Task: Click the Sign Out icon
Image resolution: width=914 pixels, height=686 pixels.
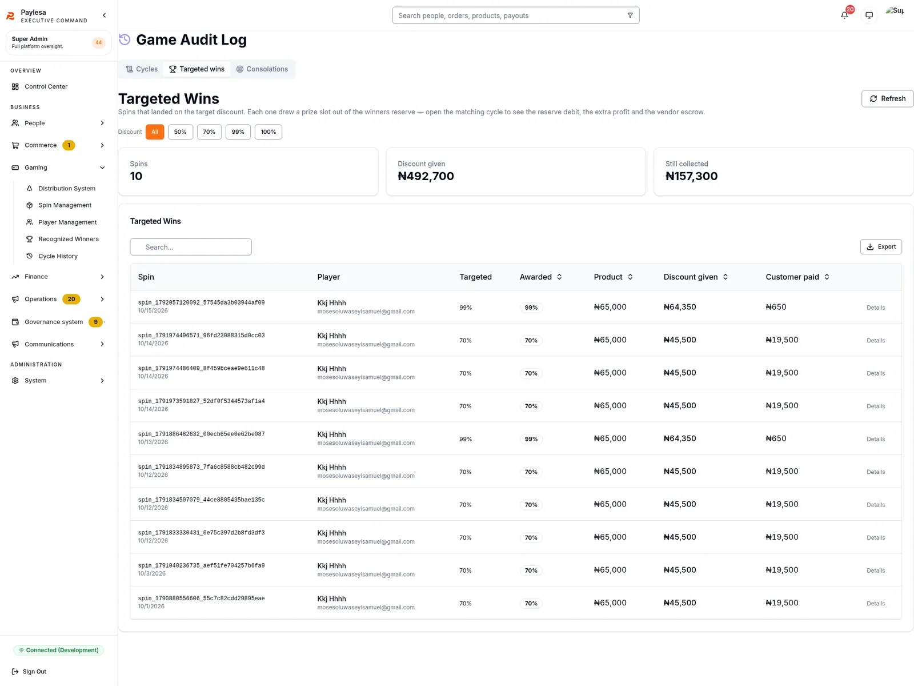Action: tap(15, 672)
